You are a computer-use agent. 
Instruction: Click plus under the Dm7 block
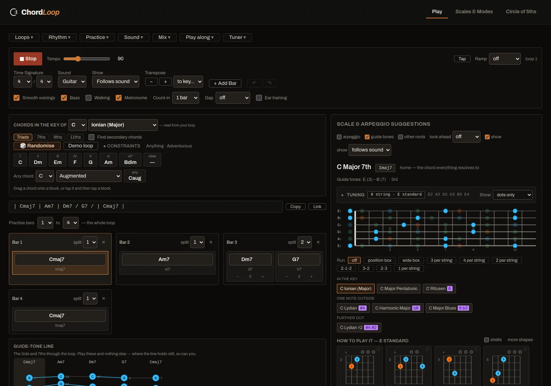(x=263, y=276)
